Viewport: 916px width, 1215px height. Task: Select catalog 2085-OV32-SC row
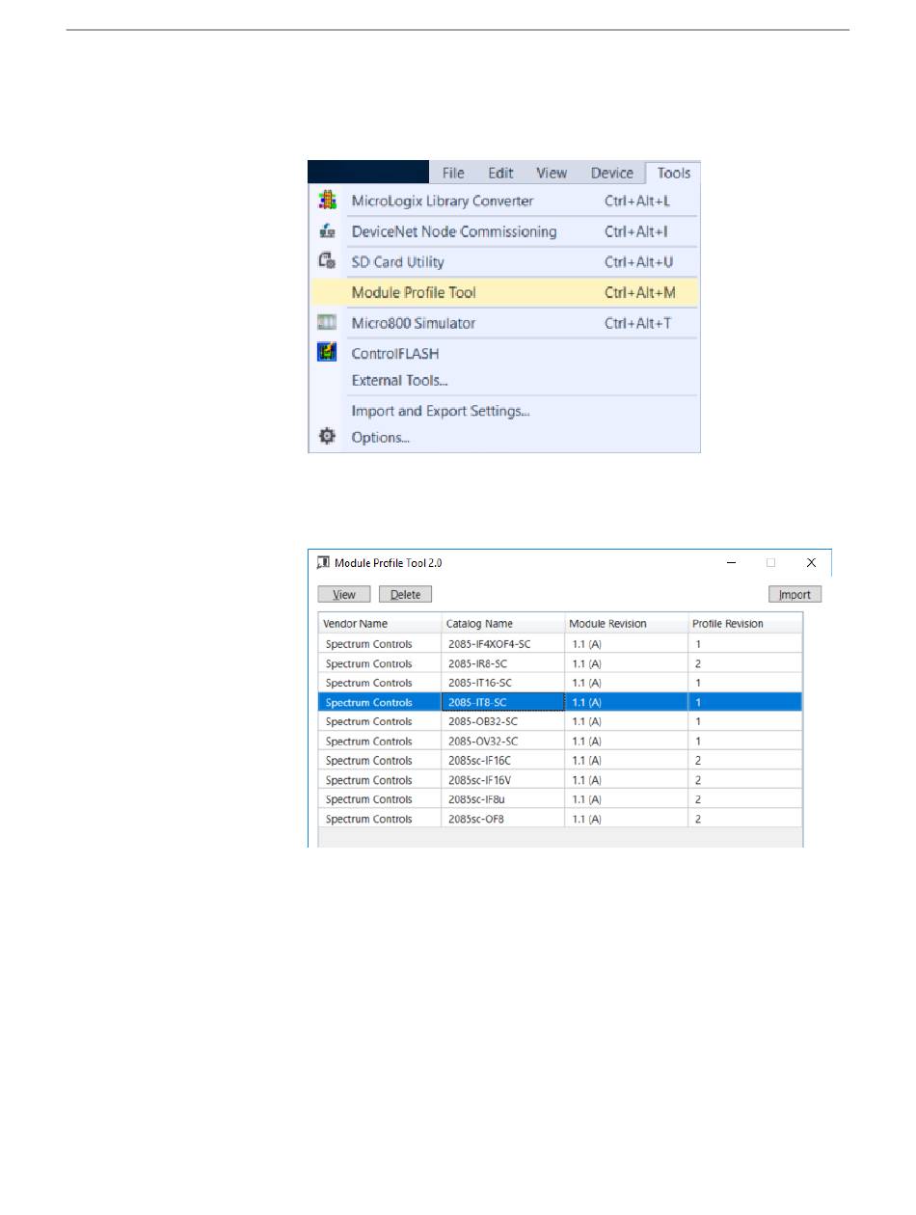[x=560, y=742]
